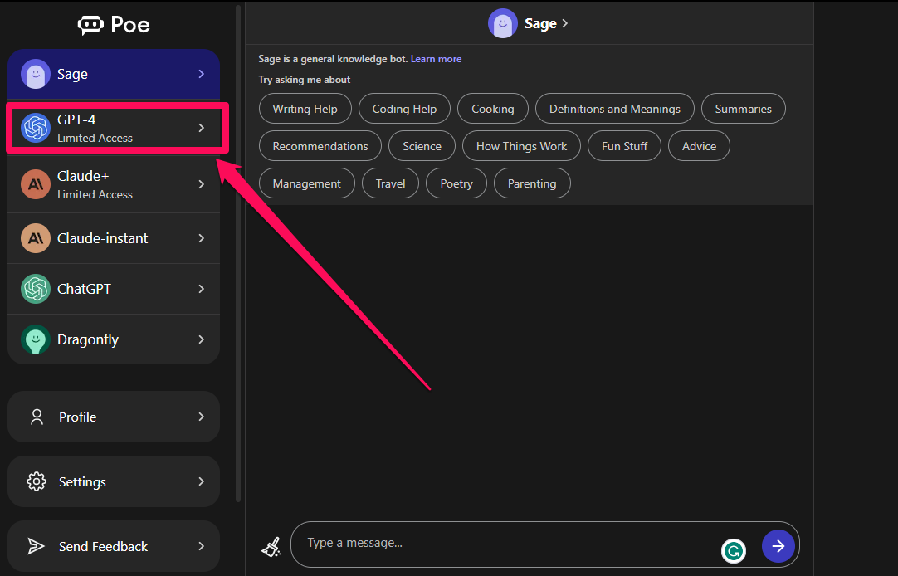This screenshot has height=576, width=898.
Task: Click the Poe logo icon
Action: (x=90, y=25)
